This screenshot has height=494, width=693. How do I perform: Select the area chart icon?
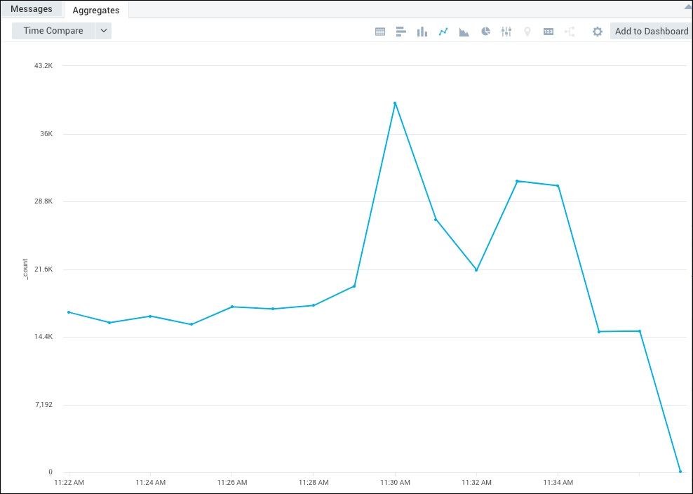click(464, 32)
